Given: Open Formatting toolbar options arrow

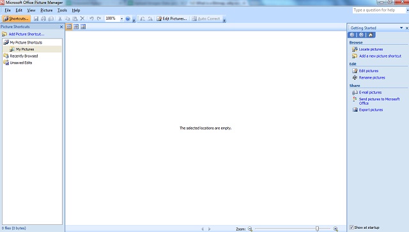Looking at the screenshot, I should point(224,20).
